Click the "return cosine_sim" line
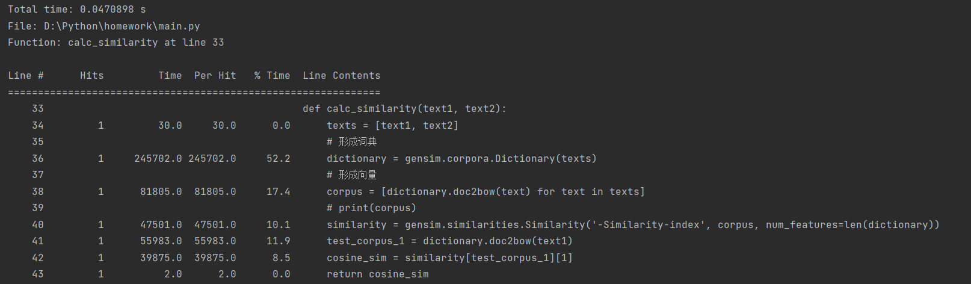This screenshot has height=284, width=971. [377, 274]
